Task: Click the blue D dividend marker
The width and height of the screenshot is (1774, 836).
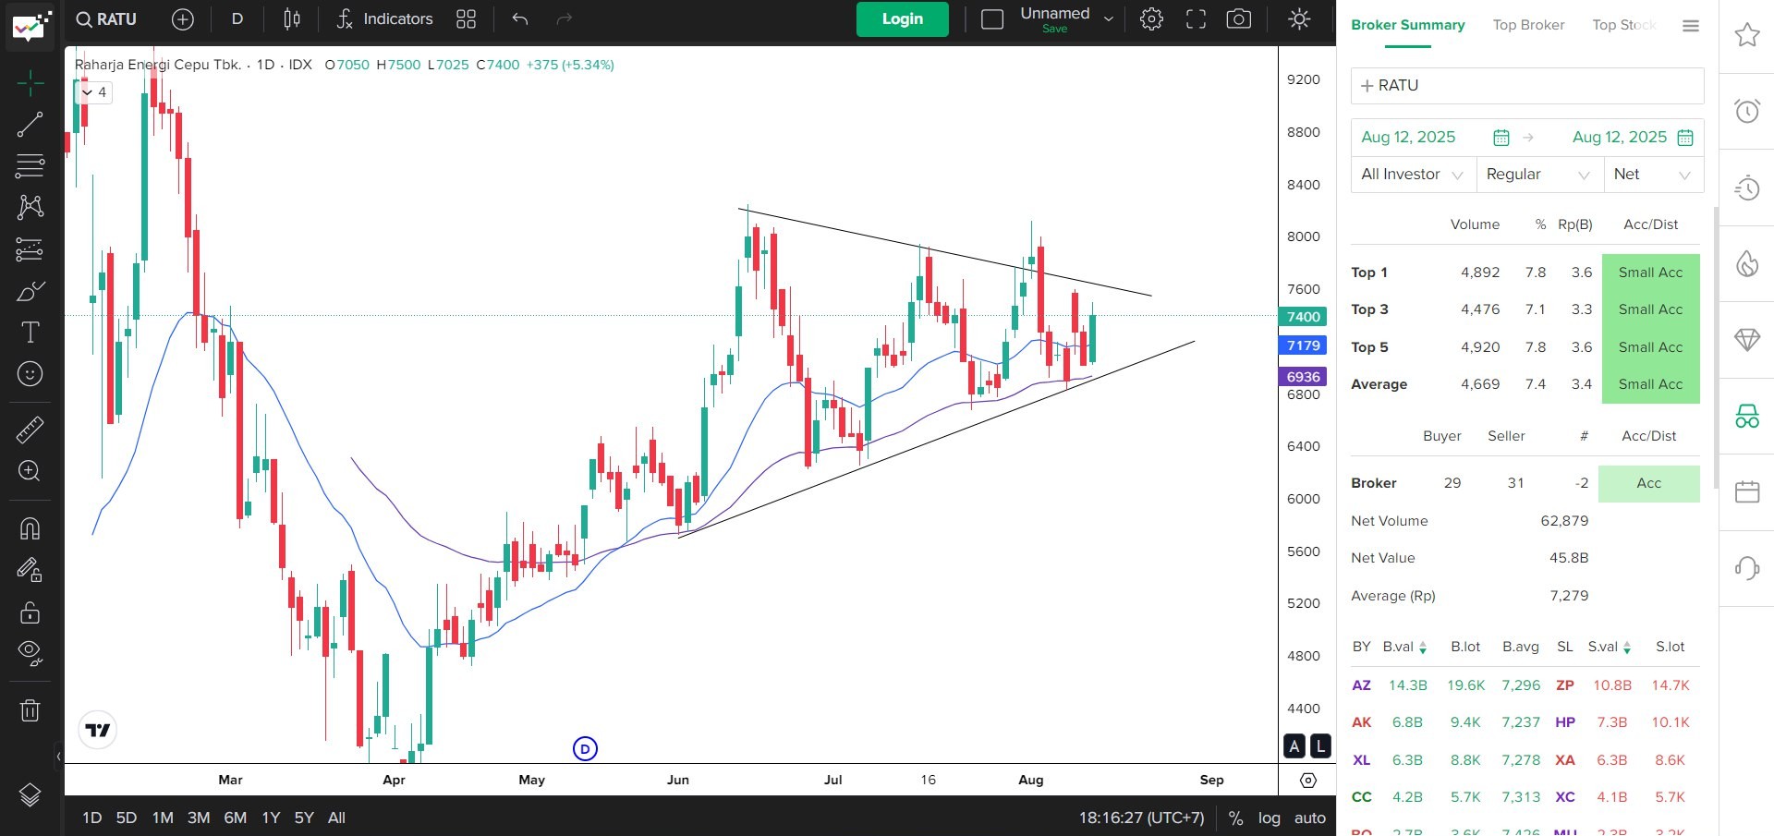Action: click(585, 748)
